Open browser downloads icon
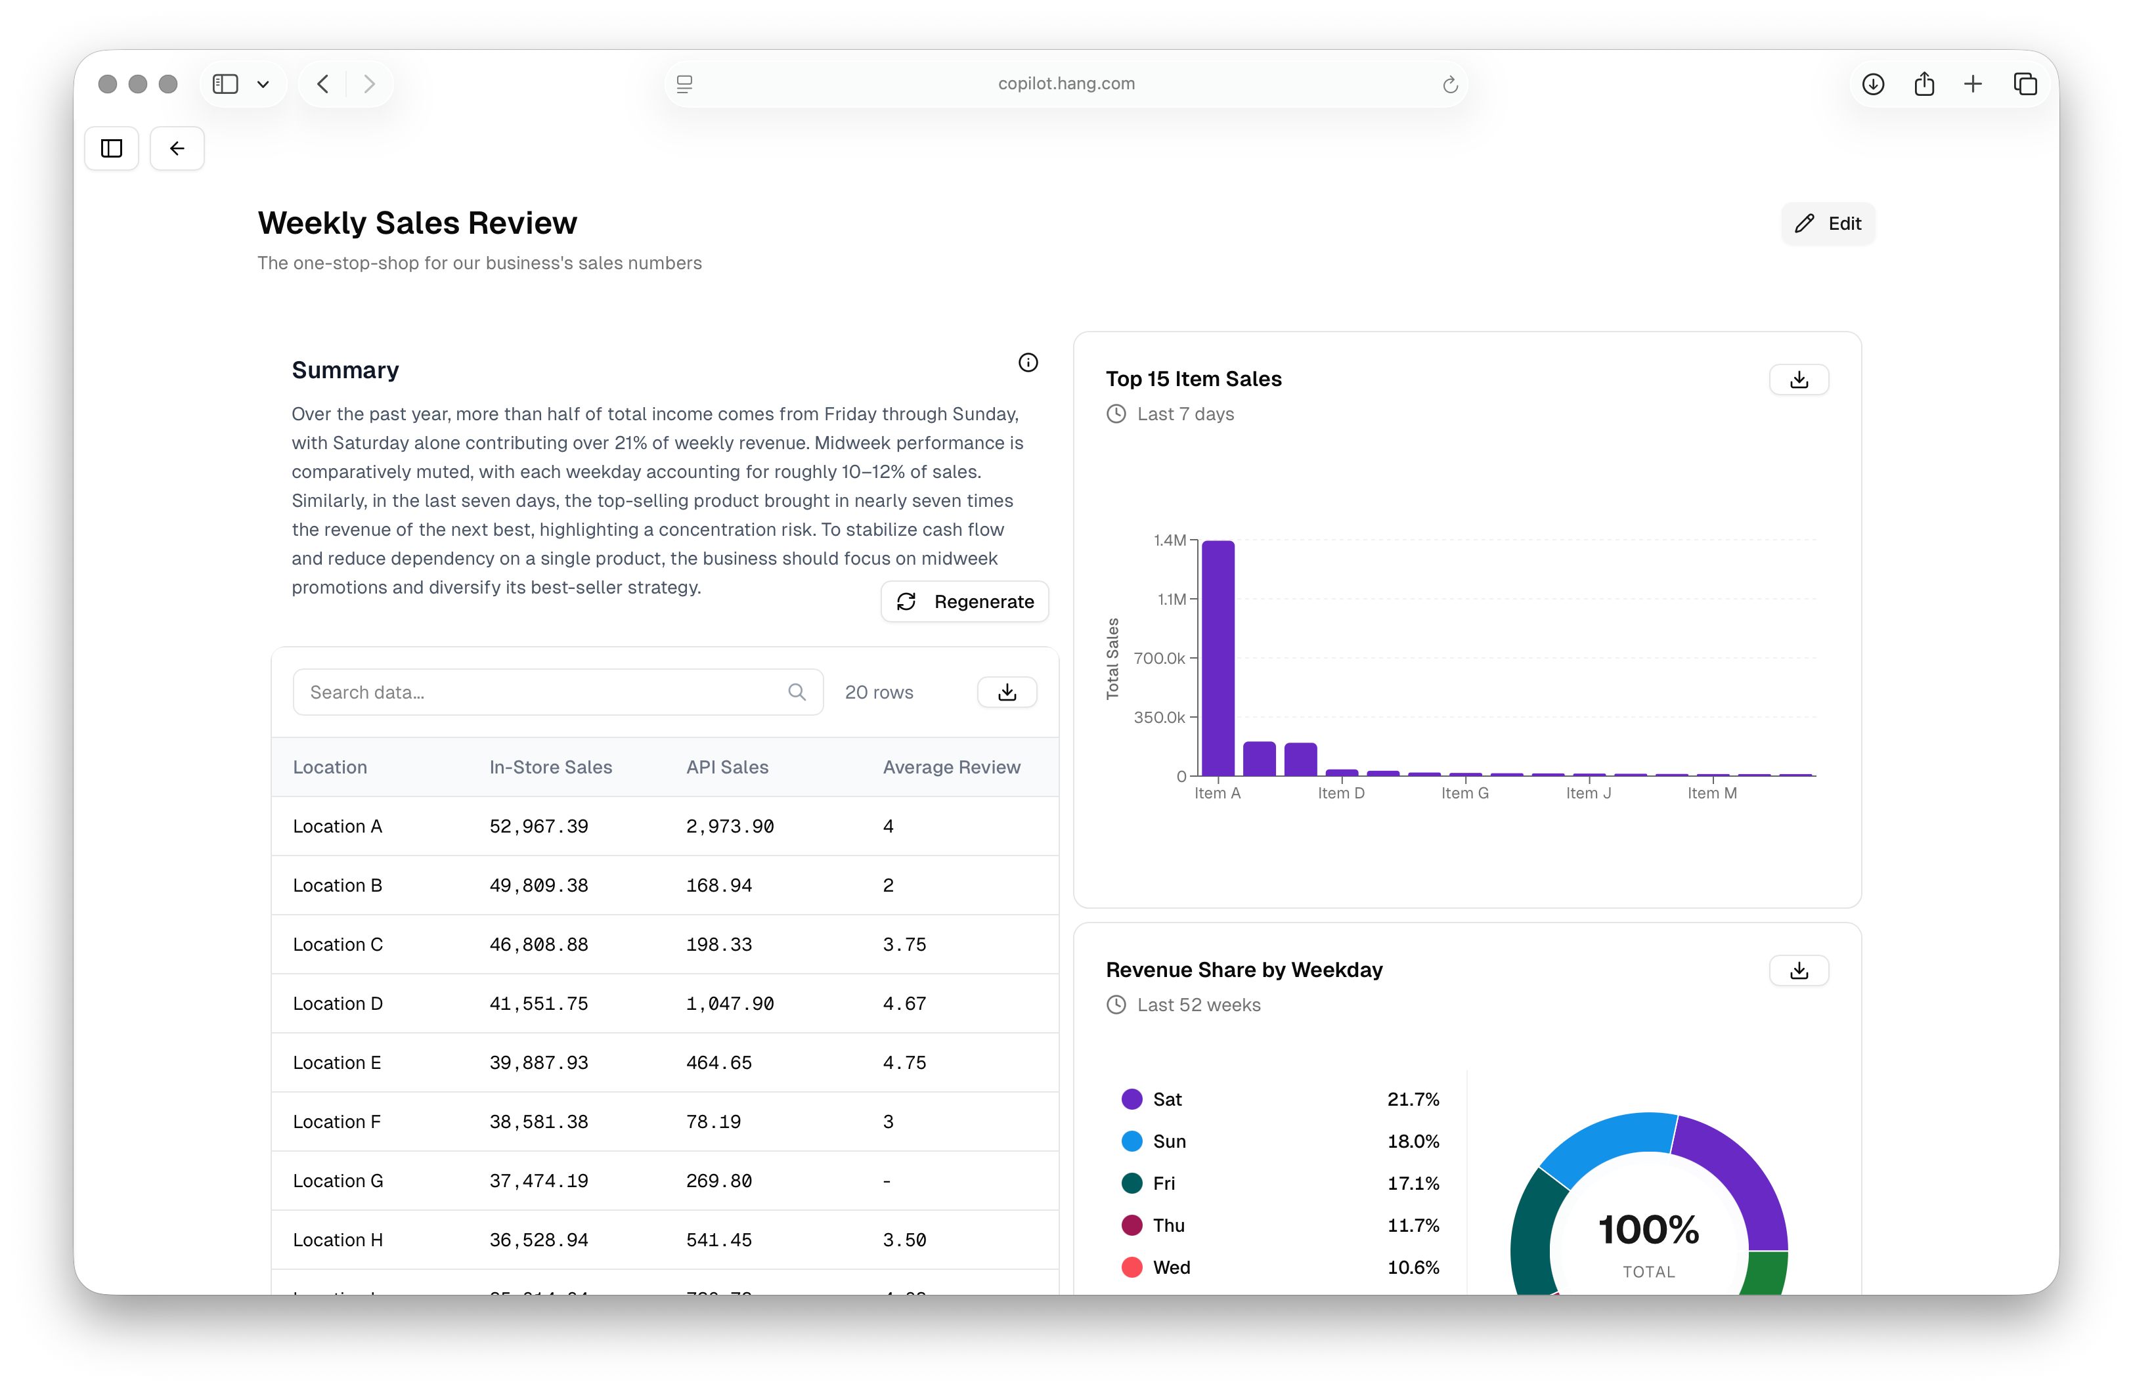 tap(1873, 84)
